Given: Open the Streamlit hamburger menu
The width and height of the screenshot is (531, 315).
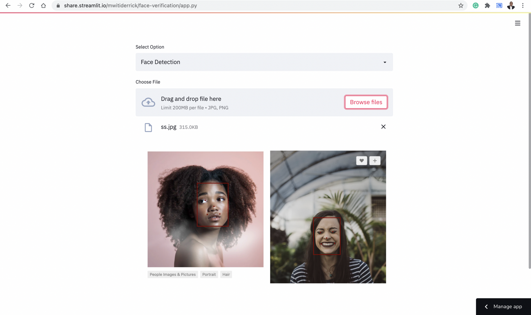Looking at the screenshot, I should coord(517,23).
